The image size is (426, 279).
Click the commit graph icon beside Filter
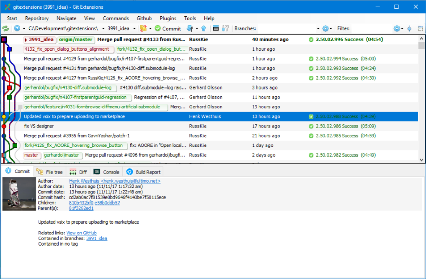409,28
